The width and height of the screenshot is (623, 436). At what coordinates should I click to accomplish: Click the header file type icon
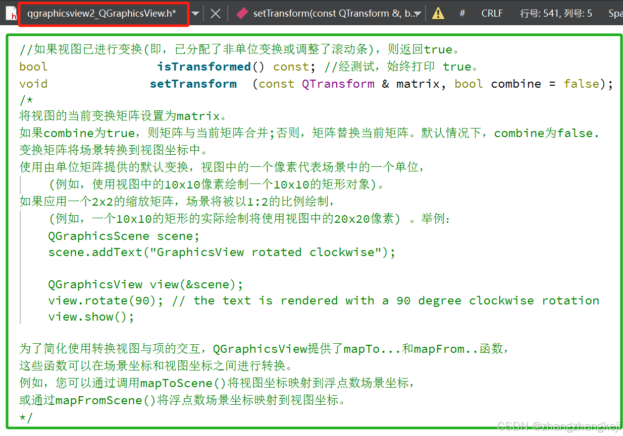10,14
